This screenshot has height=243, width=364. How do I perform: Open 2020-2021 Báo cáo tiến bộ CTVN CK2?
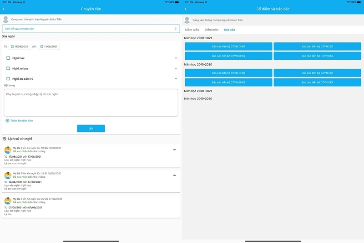tap(317, 56)
